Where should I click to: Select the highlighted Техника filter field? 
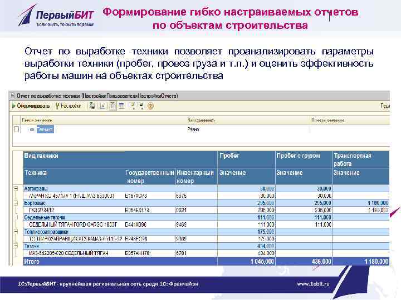[x=45, y=129]
